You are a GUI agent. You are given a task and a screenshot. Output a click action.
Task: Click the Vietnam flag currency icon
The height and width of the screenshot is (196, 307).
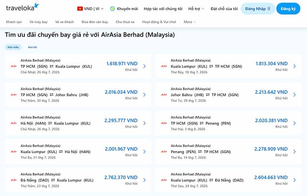click(80, 9)
